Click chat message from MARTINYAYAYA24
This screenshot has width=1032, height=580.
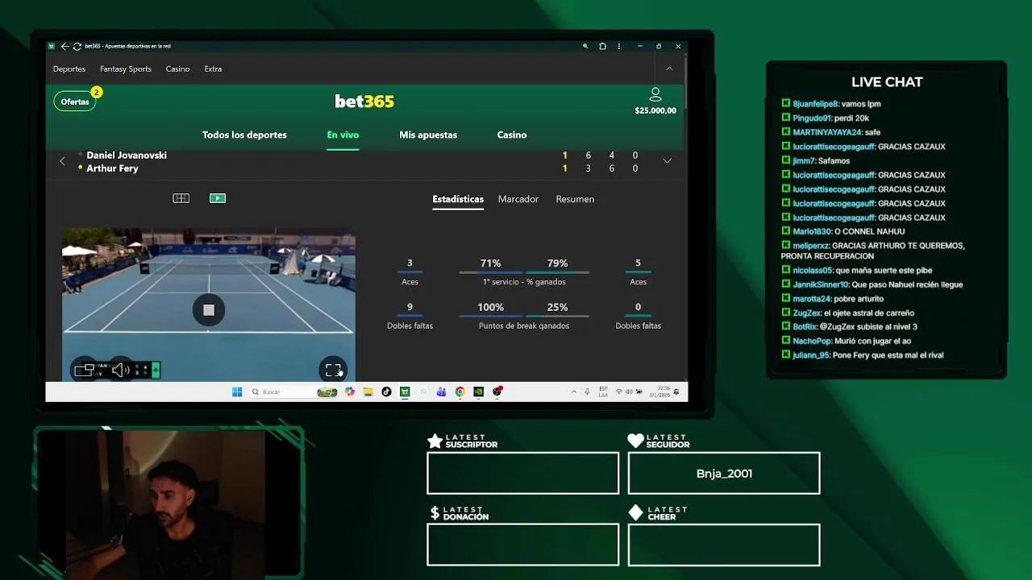[x=831, y=132]
